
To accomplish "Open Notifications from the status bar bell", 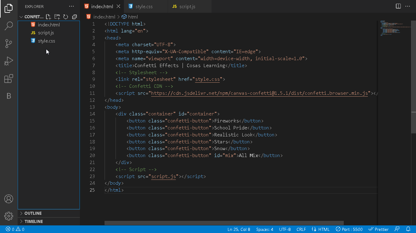I will 408,229.
